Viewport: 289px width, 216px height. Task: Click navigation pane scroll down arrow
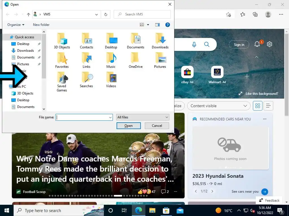[44, 109]
